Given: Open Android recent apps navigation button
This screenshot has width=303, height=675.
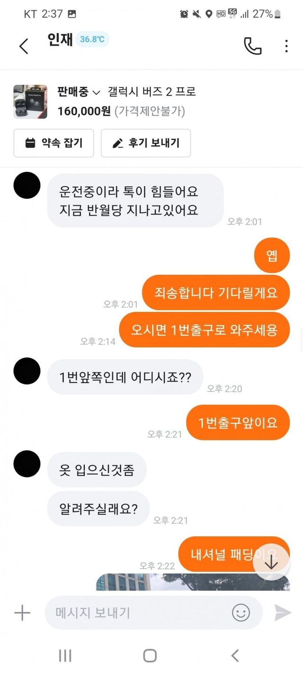Looking at the screenshot, I should [65, 656].
